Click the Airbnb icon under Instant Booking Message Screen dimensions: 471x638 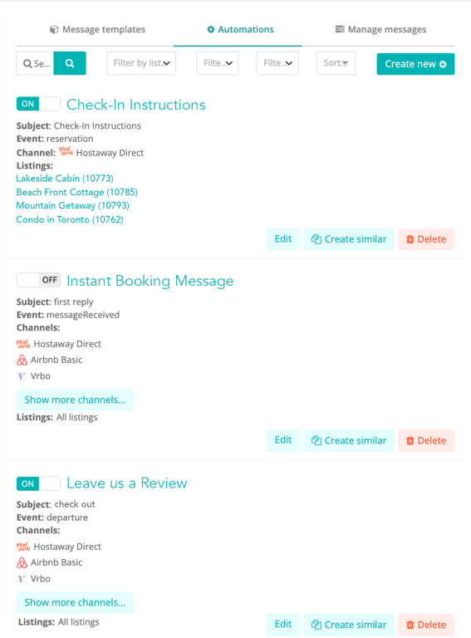point(22,360)
